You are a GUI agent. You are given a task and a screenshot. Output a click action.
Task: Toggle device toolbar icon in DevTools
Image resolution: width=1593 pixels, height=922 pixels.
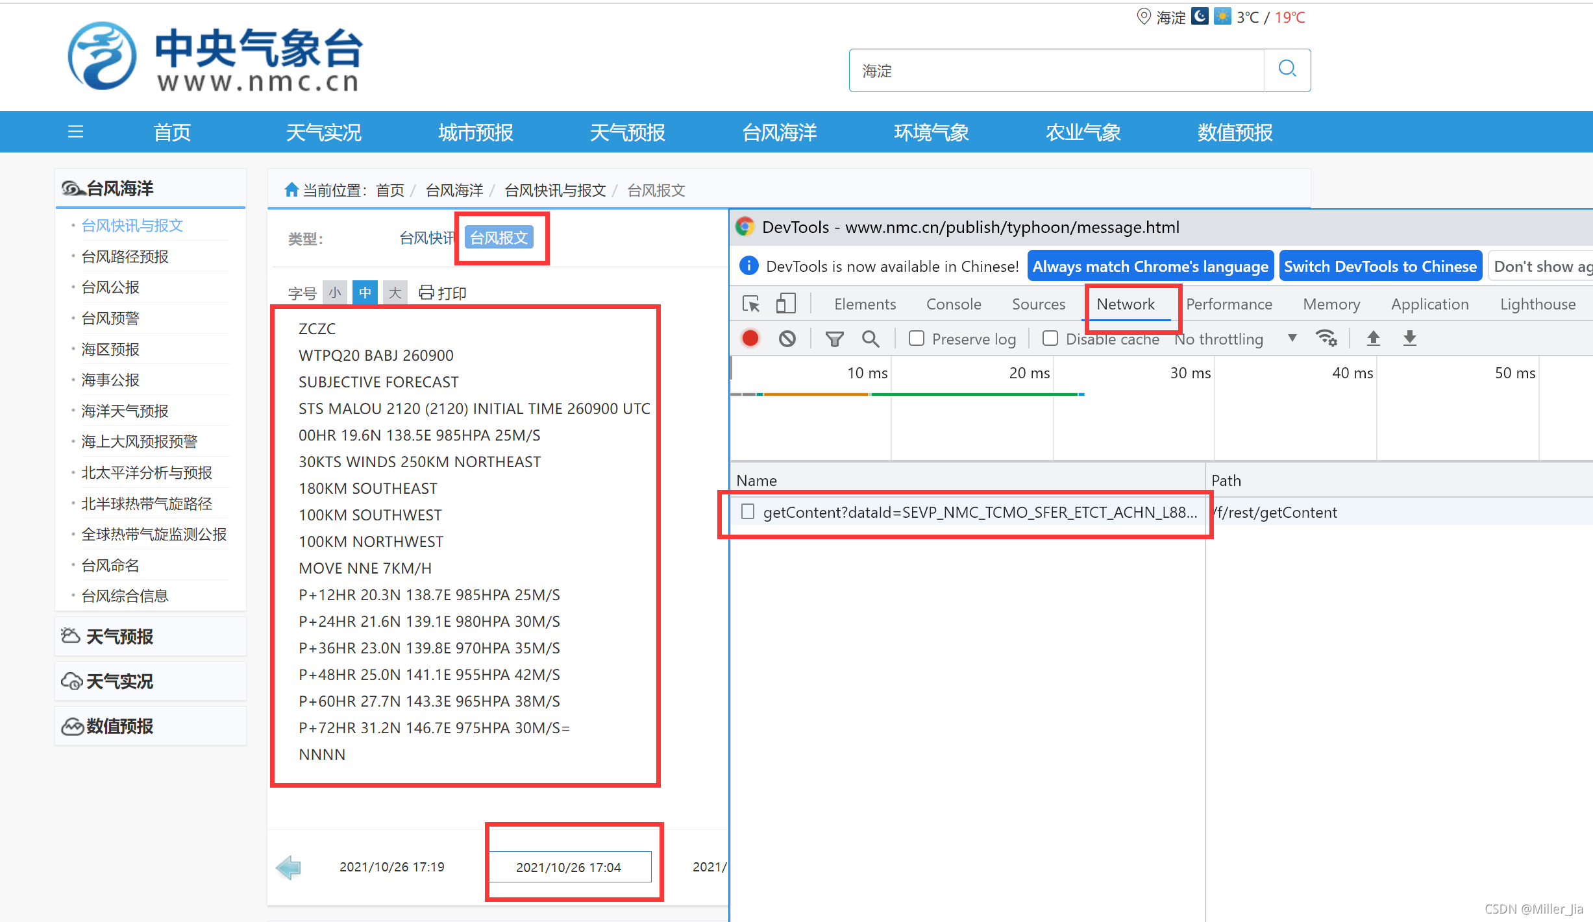pos(785,304)
